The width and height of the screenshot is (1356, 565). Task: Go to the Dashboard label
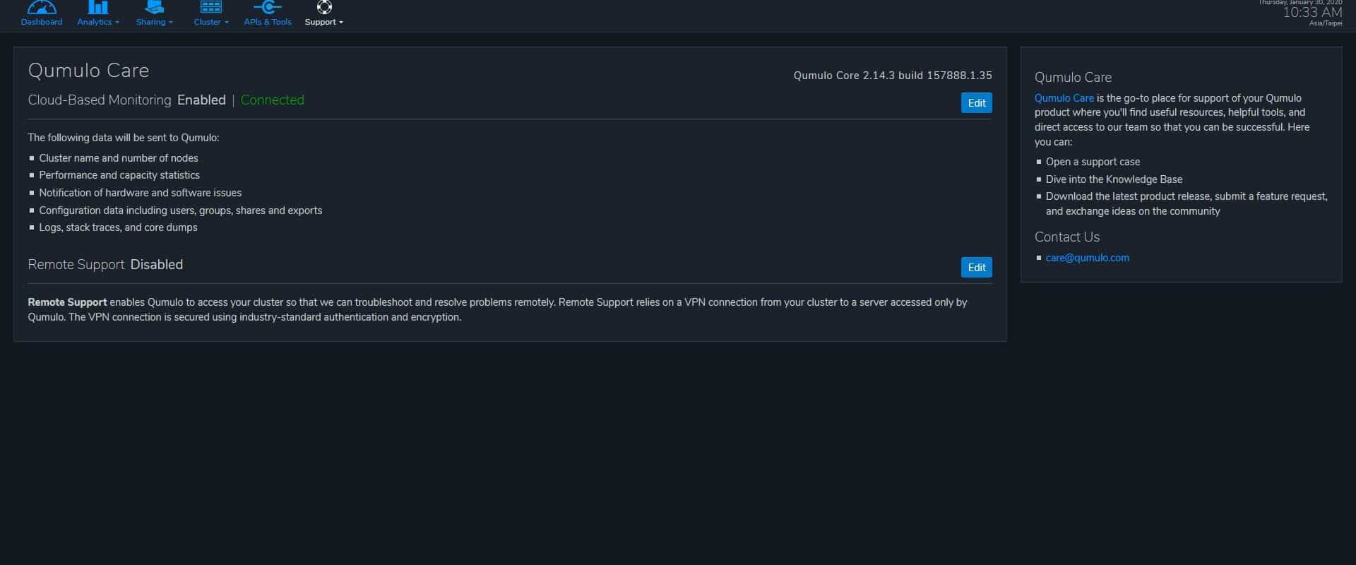(42, 22)
